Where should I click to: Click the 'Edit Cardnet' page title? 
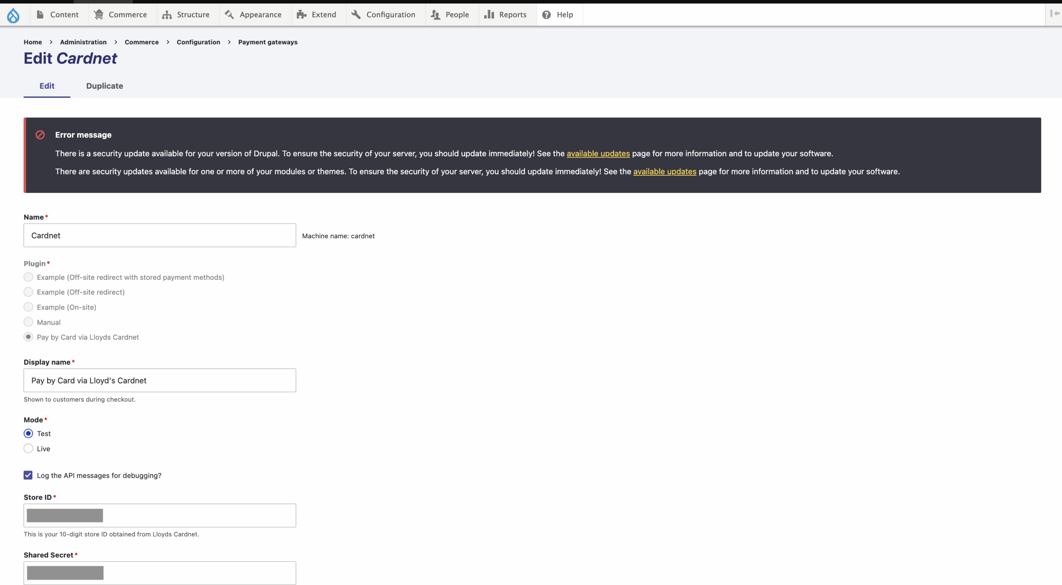tap(70, 58)
